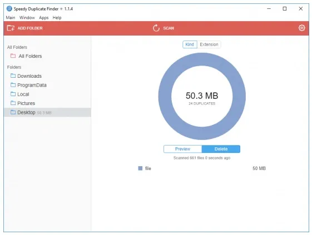Click the 'Scanned 661 files' status text
Viewport: 312px width, 235px height.
202,158
